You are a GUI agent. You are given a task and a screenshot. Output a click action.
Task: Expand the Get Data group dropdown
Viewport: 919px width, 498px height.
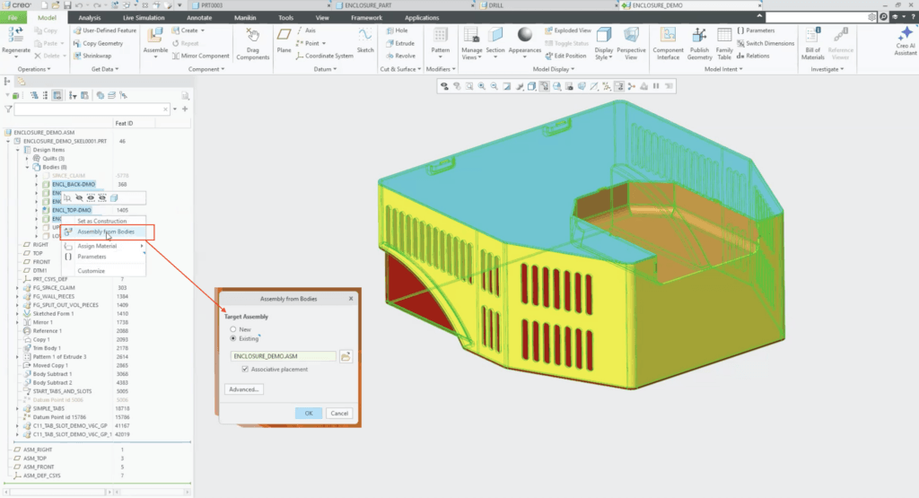click(105, 69)
